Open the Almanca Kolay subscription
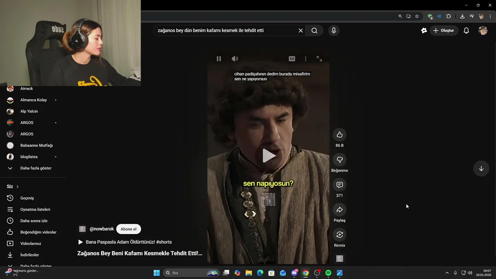496x279 pixels. pos(33,100)
